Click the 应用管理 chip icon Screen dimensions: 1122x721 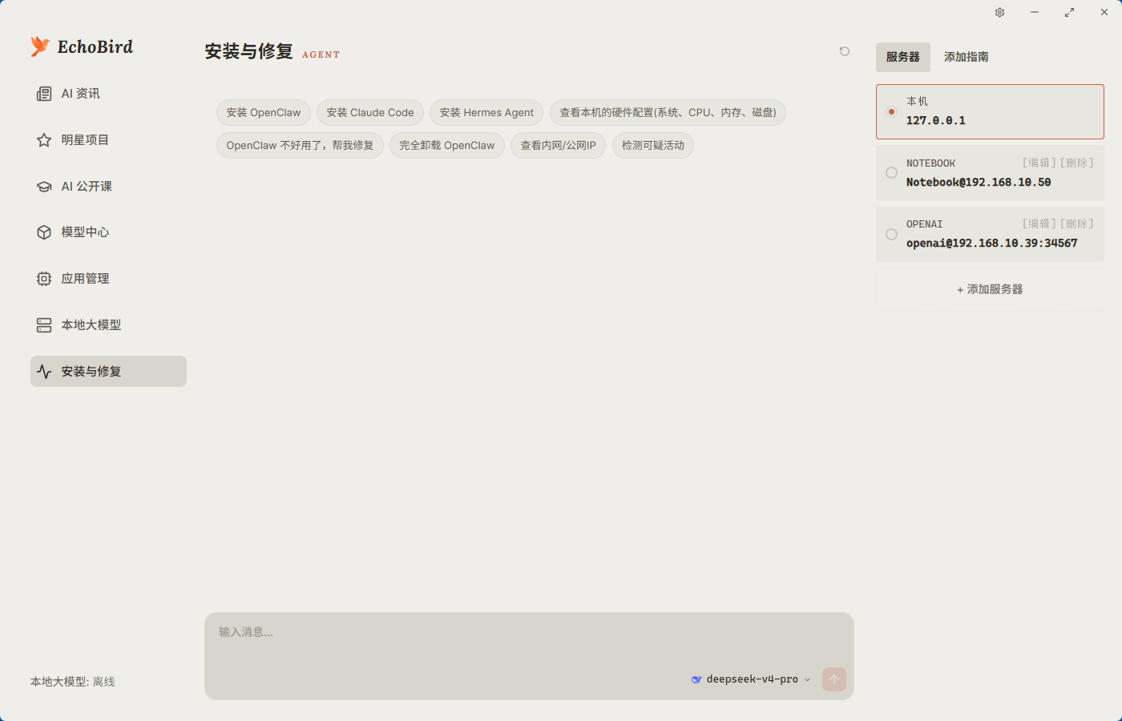pyautogui.click(x=44, y=279)
